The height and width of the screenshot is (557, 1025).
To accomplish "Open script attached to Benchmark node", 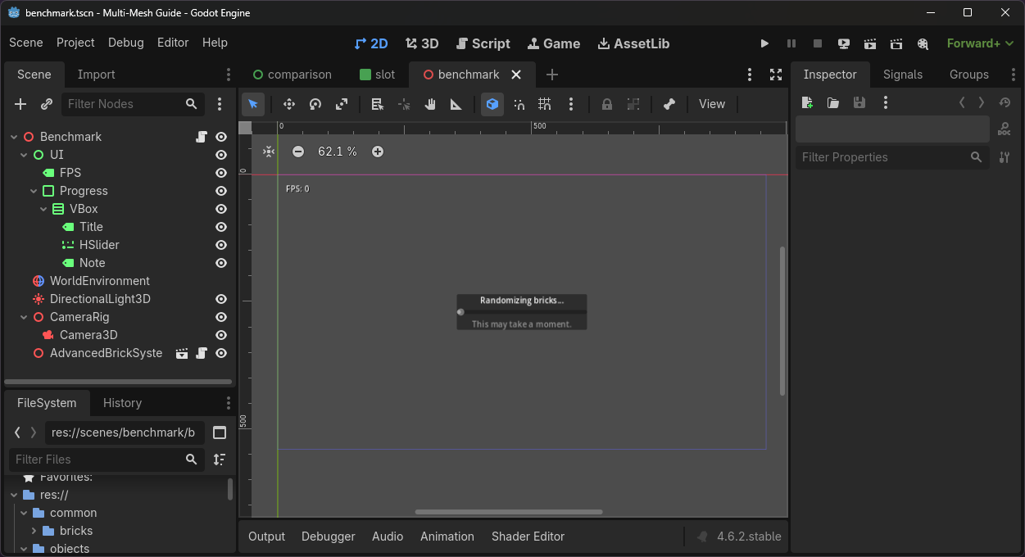I will (202, 137).
